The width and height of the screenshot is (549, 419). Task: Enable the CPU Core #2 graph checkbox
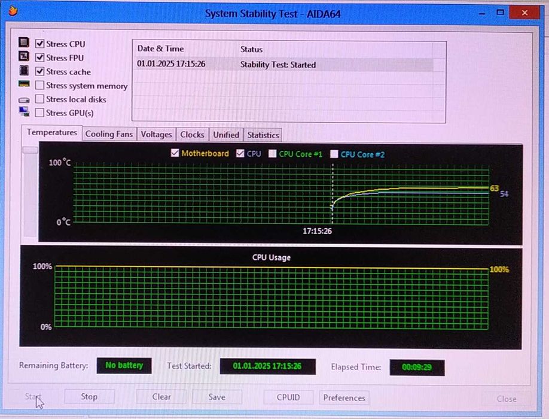[334, 154]
